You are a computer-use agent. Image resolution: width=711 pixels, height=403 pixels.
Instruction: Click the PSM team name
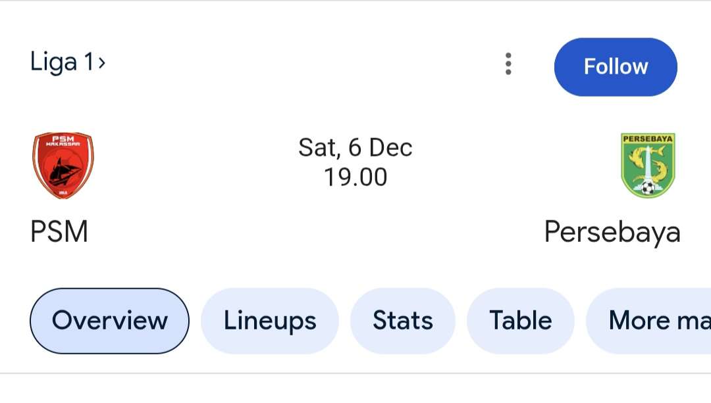(x=59, y=232)
